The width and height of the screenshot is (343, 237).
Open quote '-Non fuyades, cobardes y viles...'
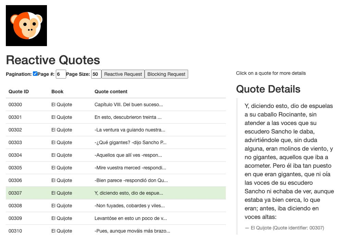[130, 206]
